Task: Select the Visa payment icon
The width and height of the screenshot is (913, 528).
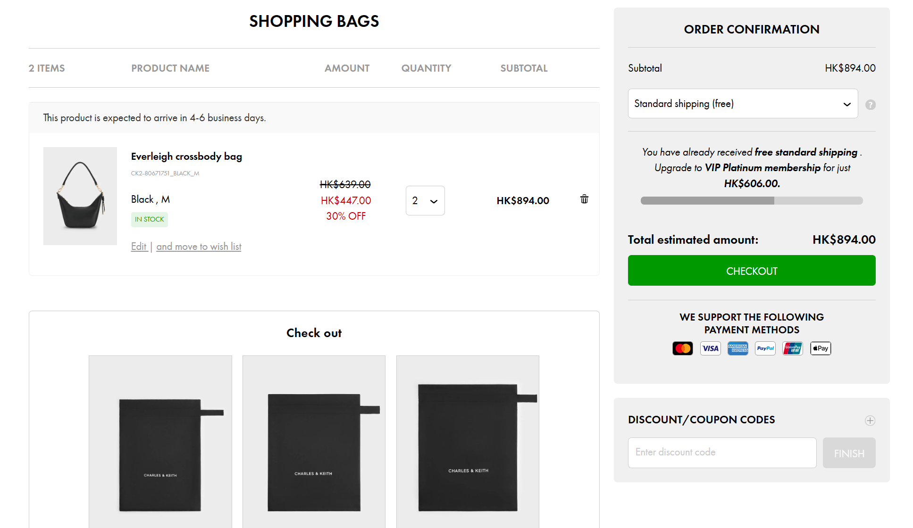Action: (710, 348)
